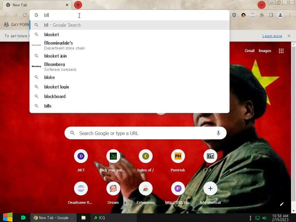Select the 'bloke' suggestion

pos(129,77)
